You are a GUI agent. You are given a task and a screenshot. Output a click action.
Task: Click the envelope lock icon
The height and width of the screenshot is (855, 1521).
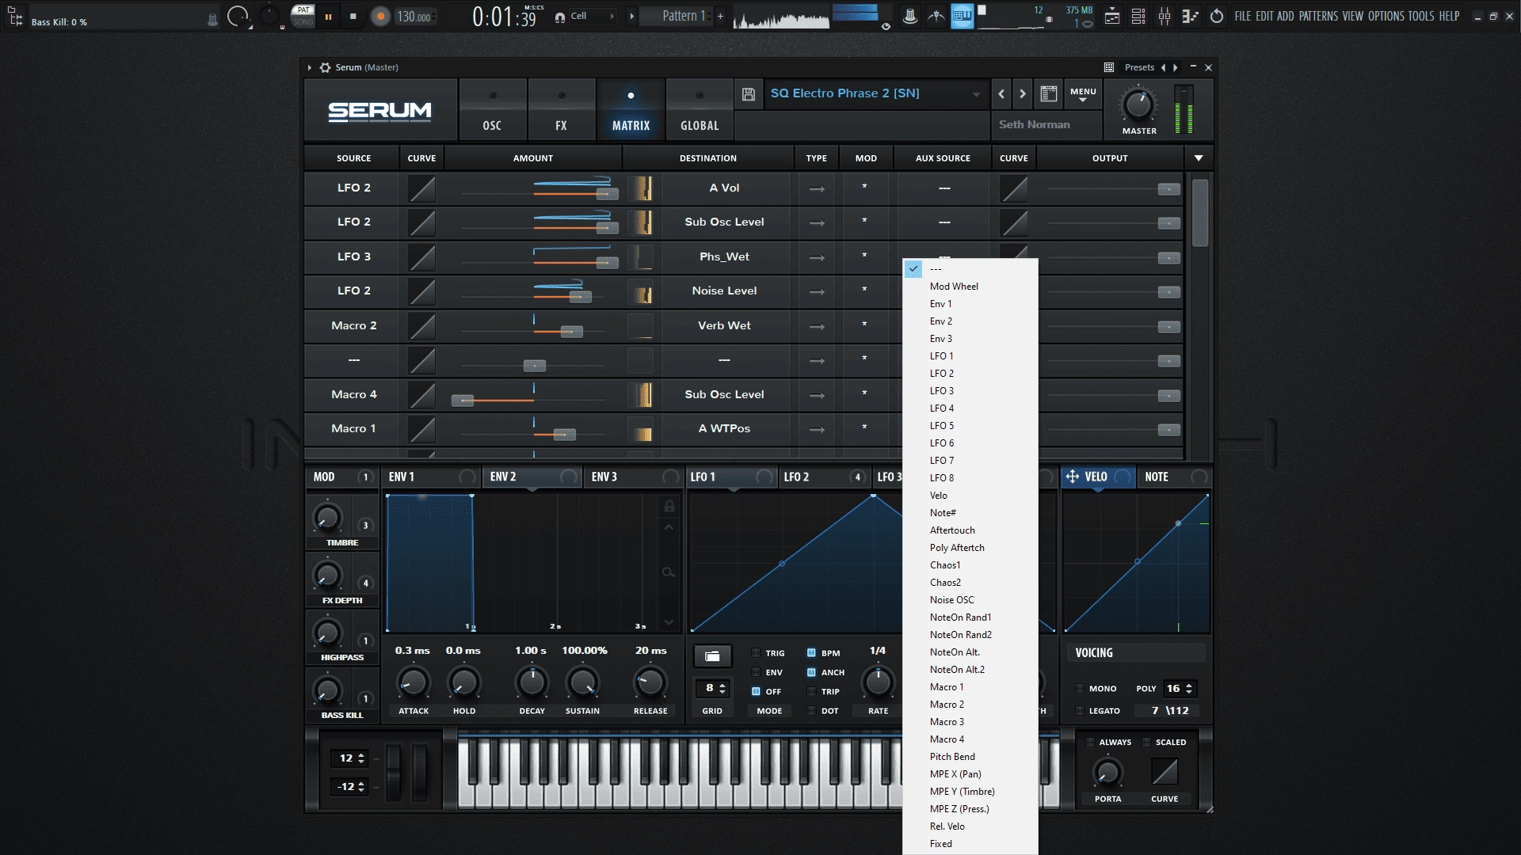coord(669,507)
